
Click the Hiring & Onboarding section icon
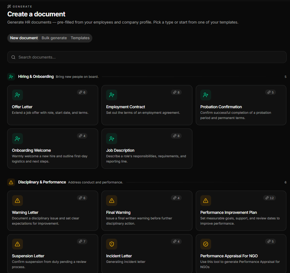click(x=11, y=77)
